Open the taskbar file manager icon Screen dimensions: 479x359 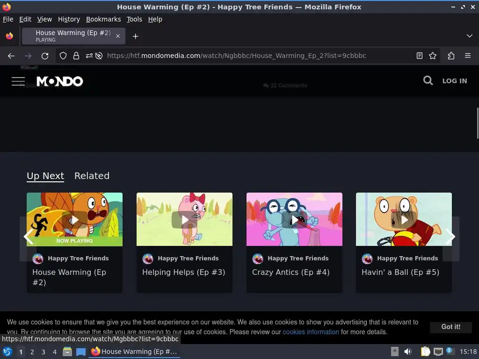point(67,352)
